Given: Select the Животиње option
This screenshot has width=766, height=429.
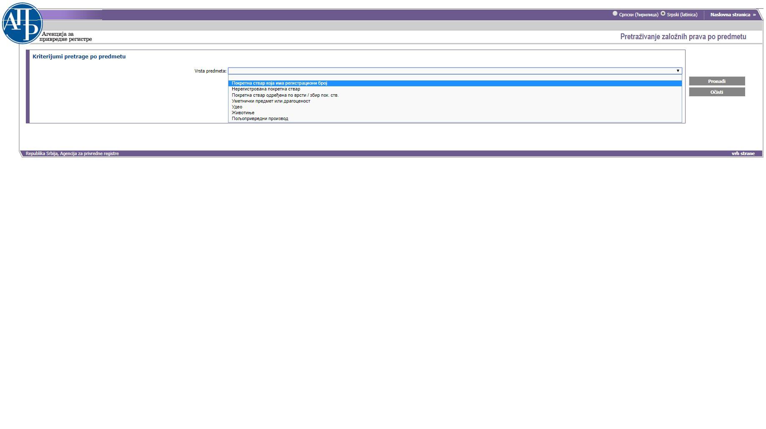Looking at the screenshot, I should point(455,113).
